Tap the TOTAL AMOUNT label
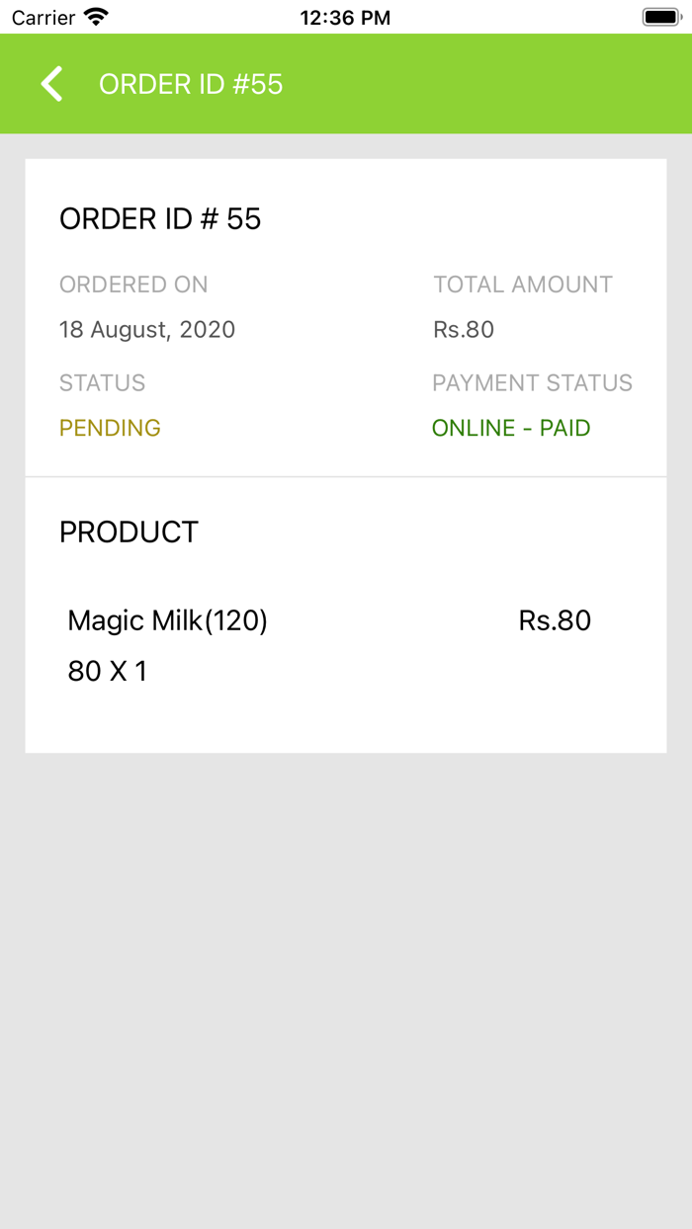The width and height of the screenshot is (692, 1229). [x=523, y=285]
